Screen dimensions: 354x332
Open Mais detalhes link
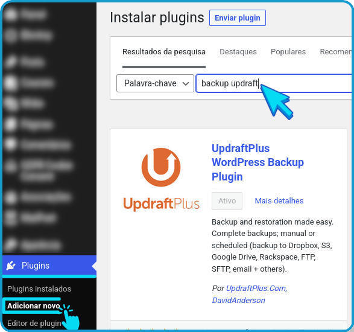tap(279, 201)
